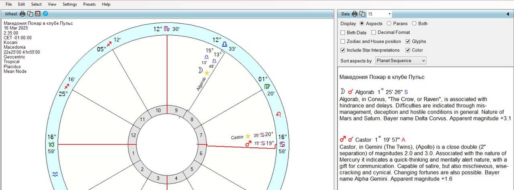514x190 pixels.
Task: Click the Castor star symbol in wheel
Action: click(x=248, y=137)
